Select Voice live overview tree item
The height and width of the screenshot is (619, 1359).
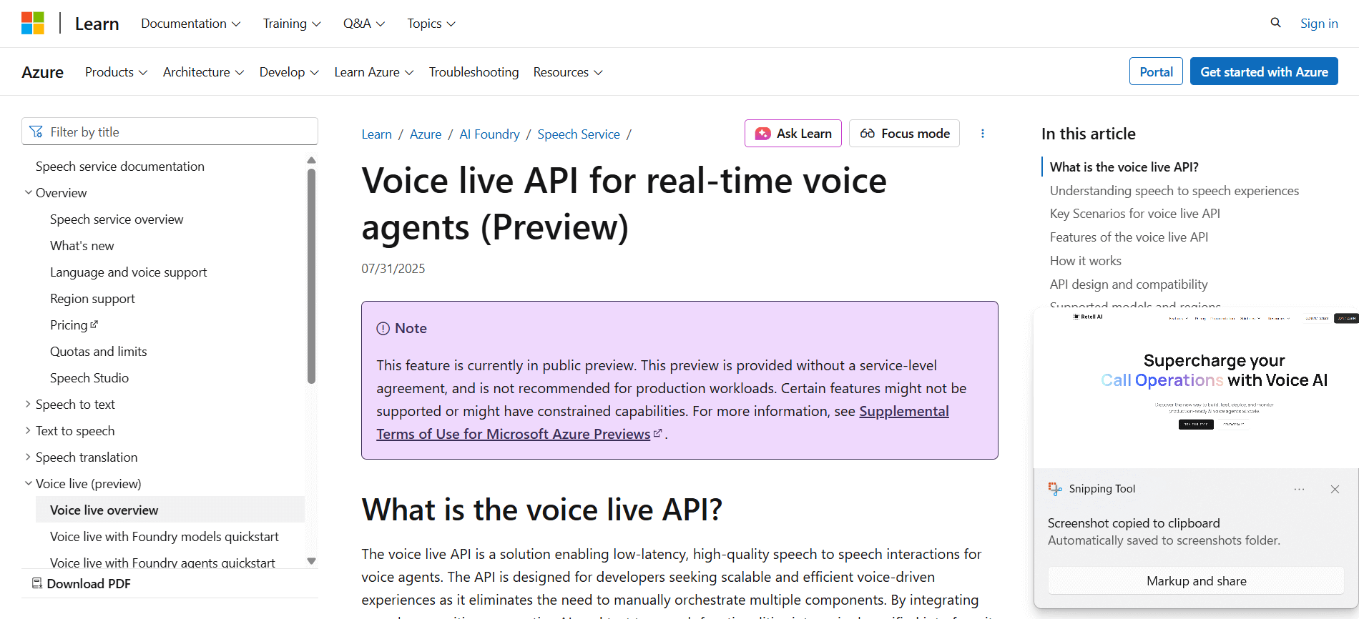tap(170, 510)
